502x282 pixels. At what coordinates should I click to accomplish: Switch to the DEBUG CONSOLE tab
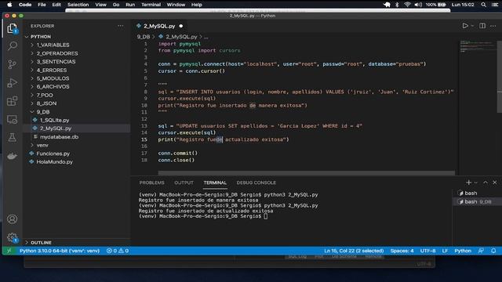pos(256,183)
